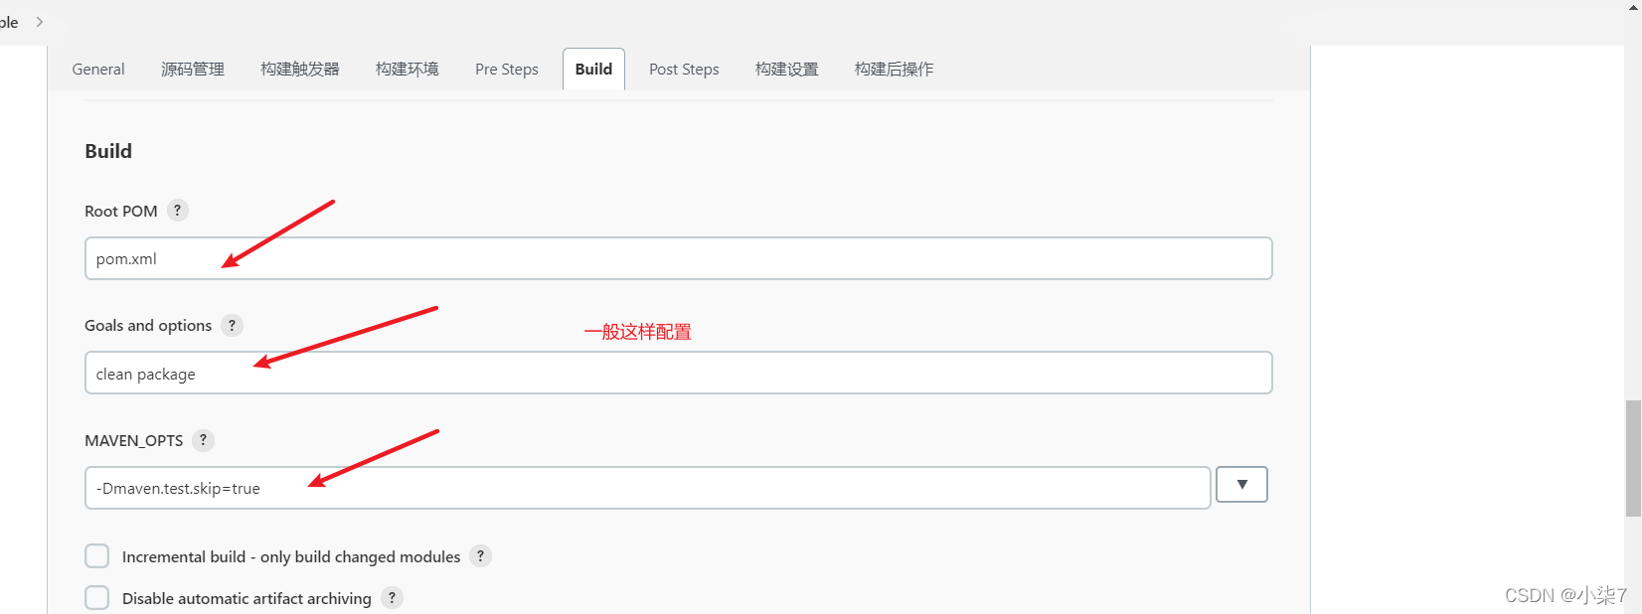Click the 'Root POM' label
The width and height of the screenshot is (1642, 614).
coord(121,212)
